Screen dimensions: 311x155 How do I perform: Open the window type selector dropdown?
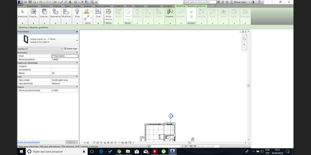pyautogui.click(x=77, y=40)
